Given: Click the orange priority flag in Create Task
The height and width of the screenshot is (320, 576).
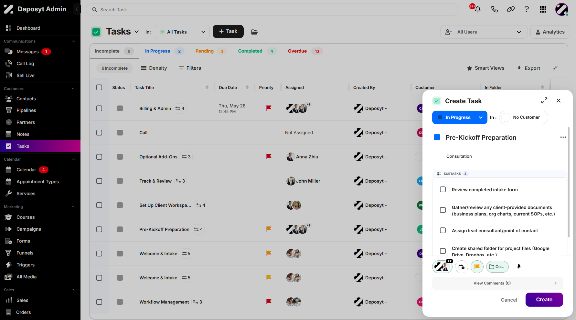Looking at the screenshot, I should [477, 267].
